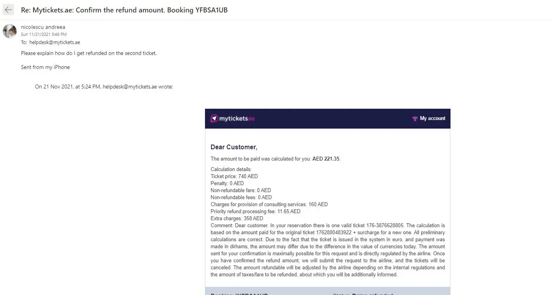Screen dimensions: 553x295
Task: Click the 'Sent from my iPhone' line
Action: coord(45,67)
